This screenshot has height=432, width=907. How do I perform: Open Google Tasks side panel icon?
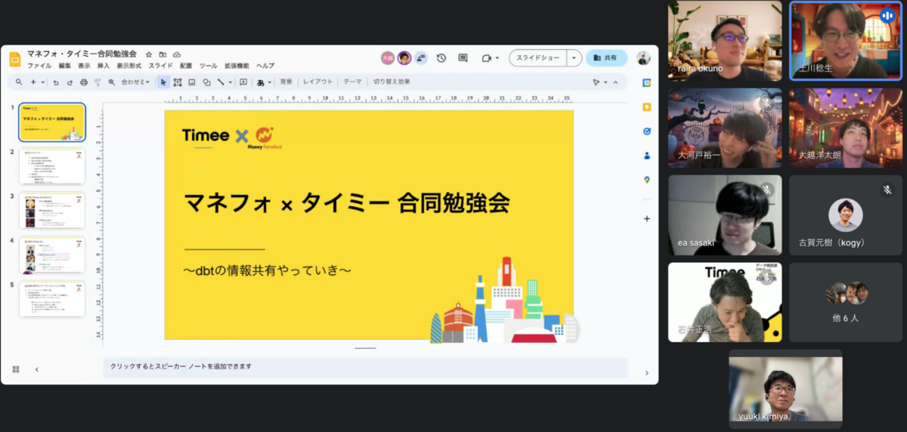tap(647, 131)
